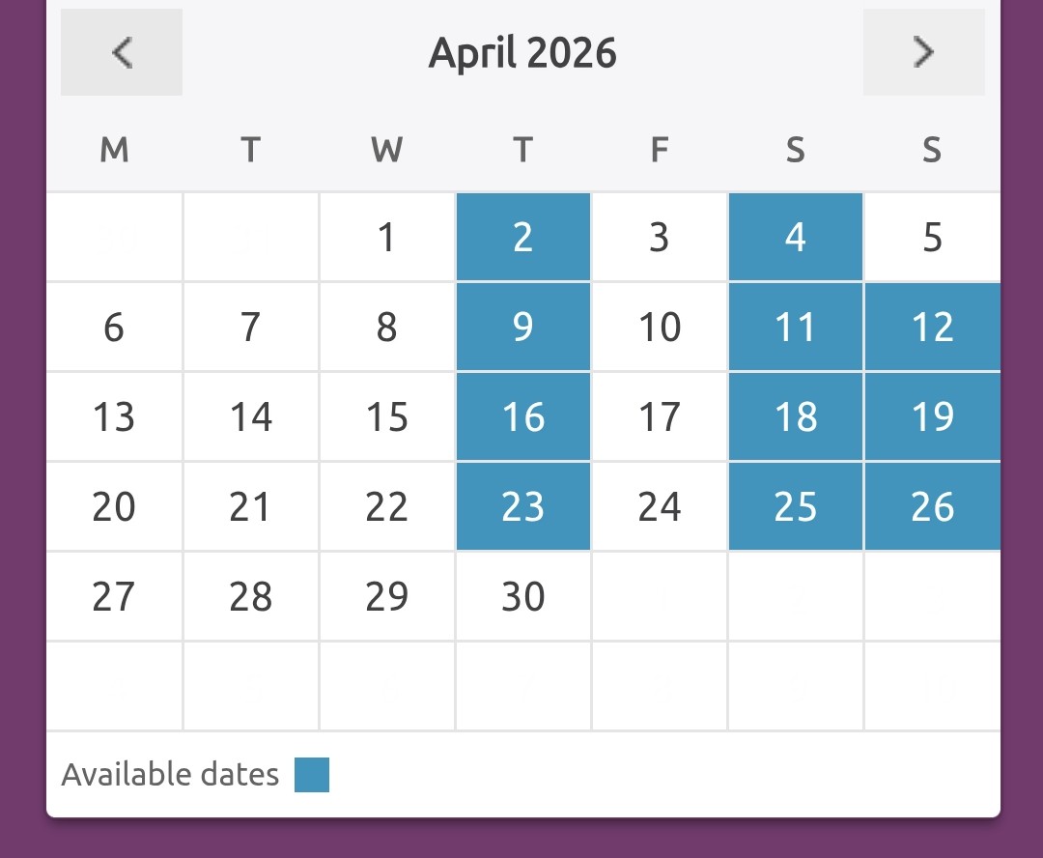Screen dimensions: 1043x858
Task: Click available Saturday April 25
Action: point(795,507)
